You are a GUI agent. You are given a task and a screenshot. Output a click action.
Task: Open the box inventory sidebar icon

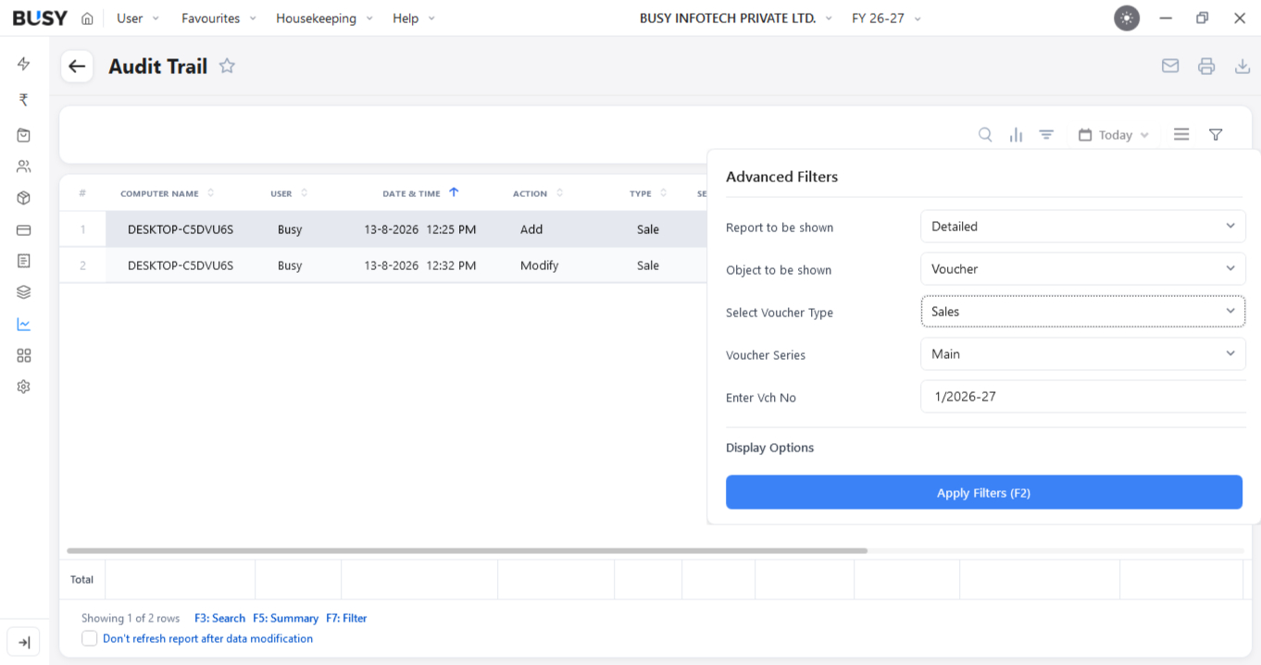click(24, 198)
